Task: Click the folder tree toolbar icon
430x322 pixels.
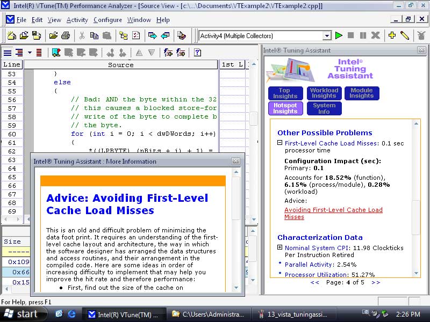Action: (124, 35)
